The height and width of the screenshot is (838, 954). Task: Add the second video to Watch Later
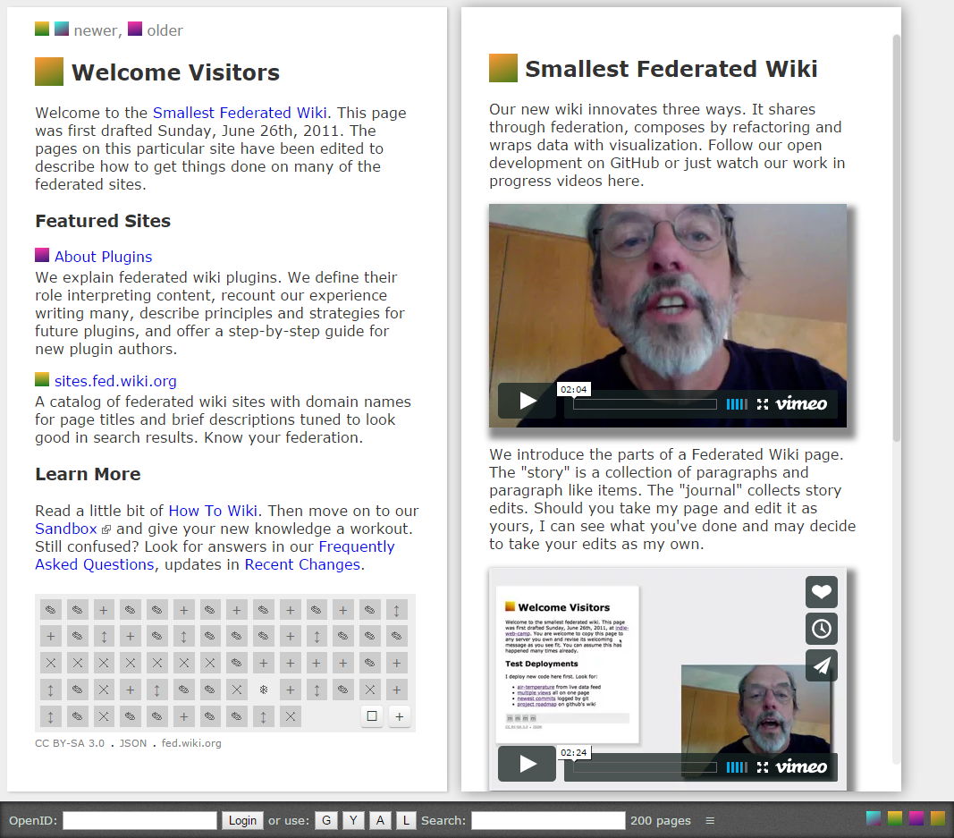822,629
